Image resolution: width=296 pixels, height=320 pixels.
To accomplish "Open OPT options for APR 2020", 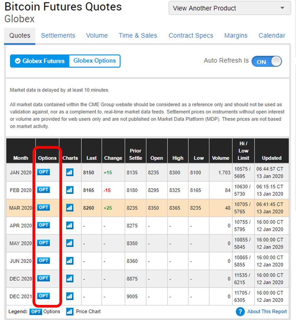I will (43, 225).
